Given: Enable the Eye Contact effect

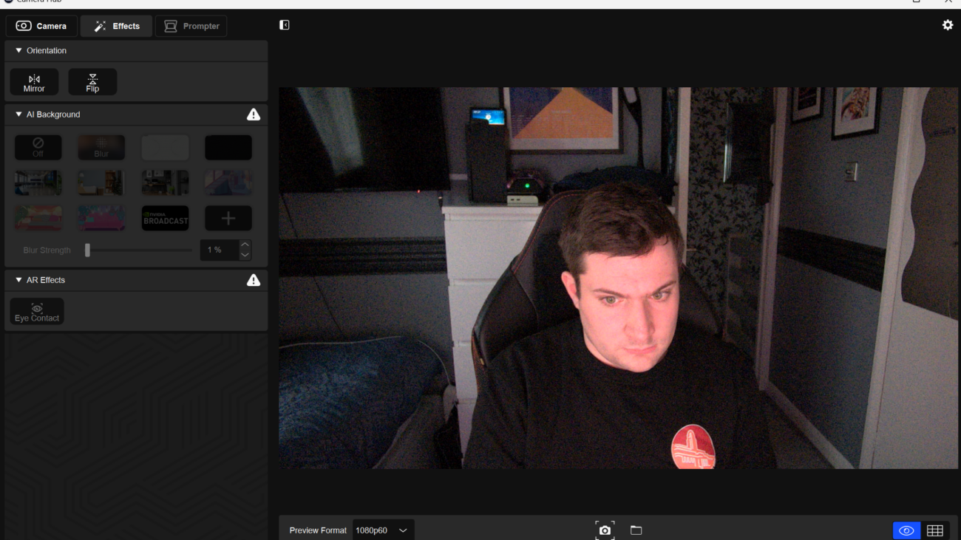Looking at the screenshot, I should (37, 312).
